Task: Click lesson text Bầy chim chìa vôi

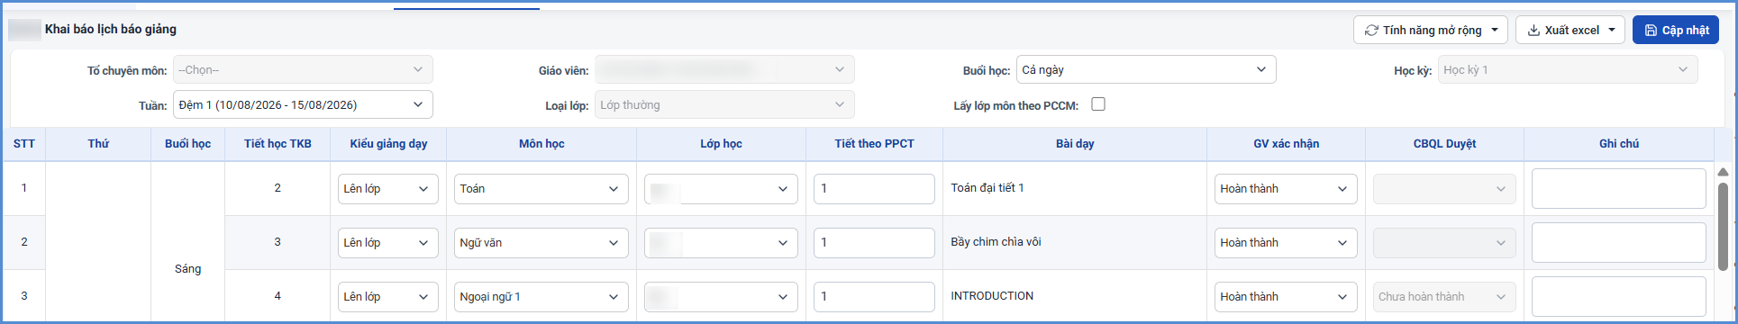Action: [x=996, y=242]
